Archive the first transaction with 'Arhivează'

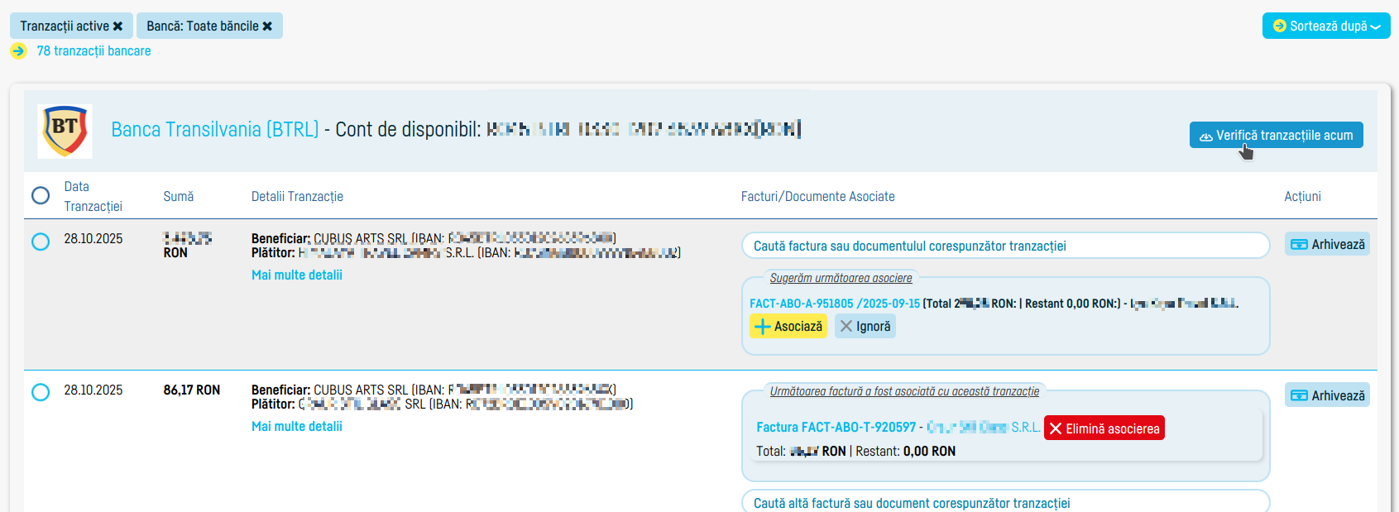1327,245
